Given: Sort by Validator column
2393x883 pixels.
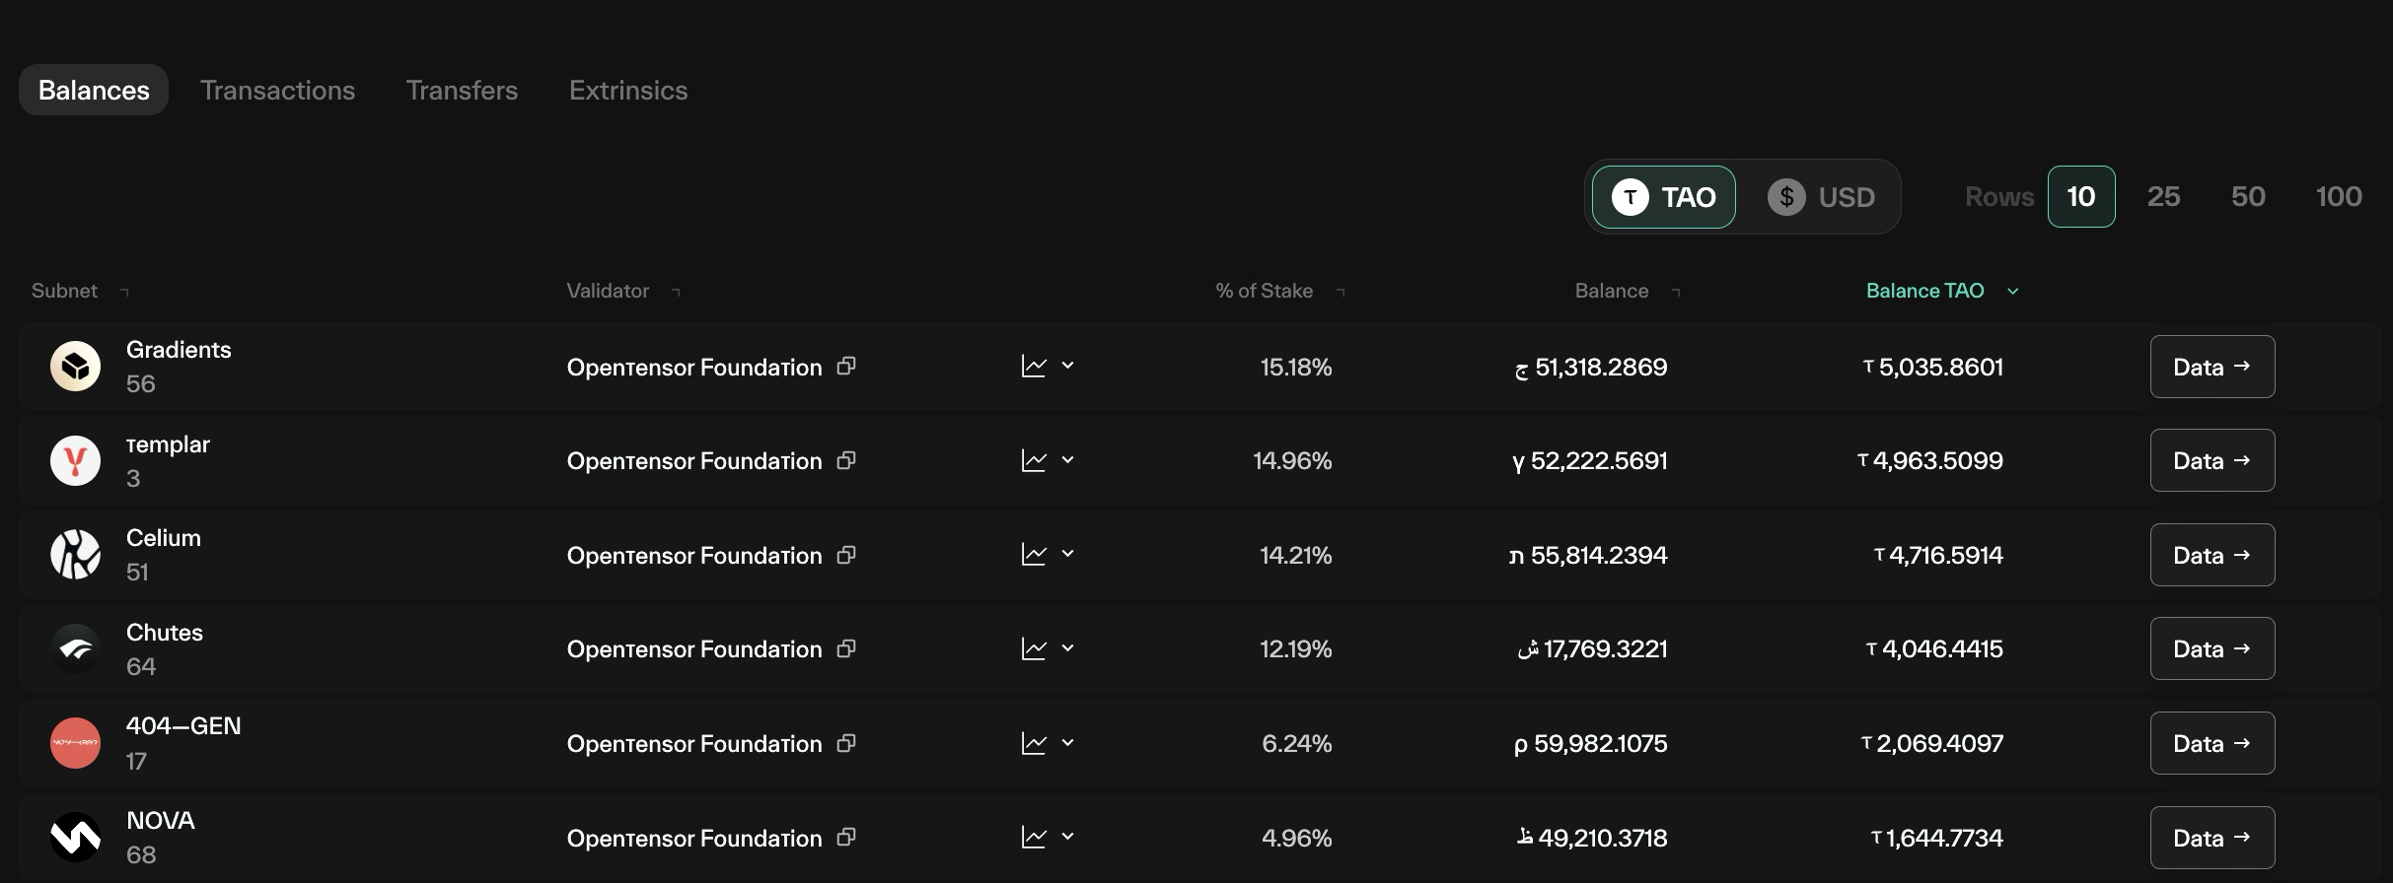Looking at the screenshot, I should 623,291.
